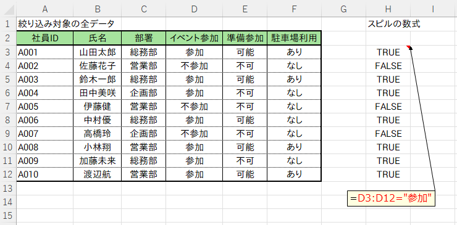457x225 pixels.
Task: Click the 社員ID header cell
Action: [x=45, y=38]
